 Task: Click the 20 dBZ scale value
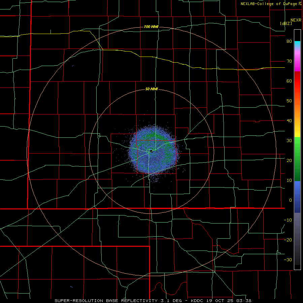coord(289,160)
